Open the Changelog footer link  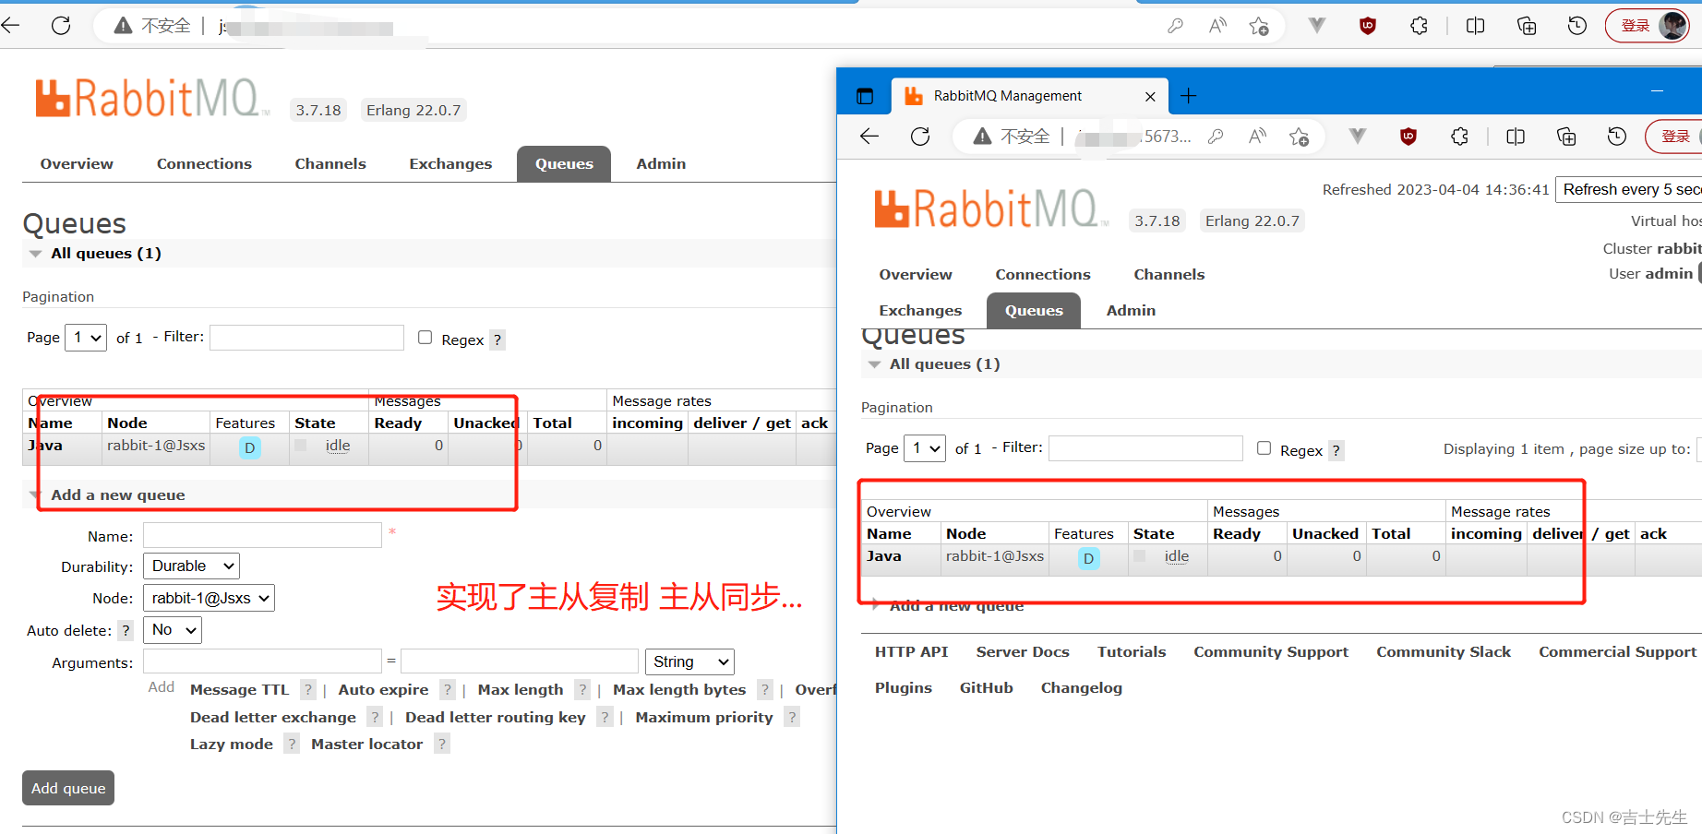1082,687
